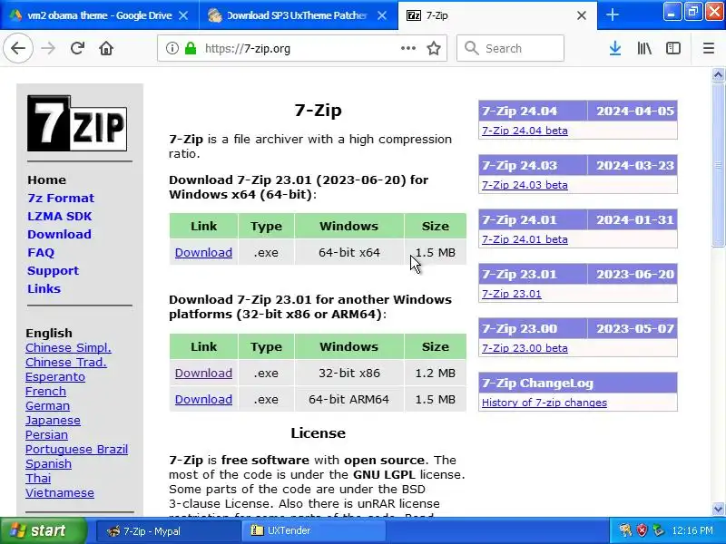726x544 pixels.
Task: Download the 32-bit x86 .exe installer
Action: click(203, 373)
